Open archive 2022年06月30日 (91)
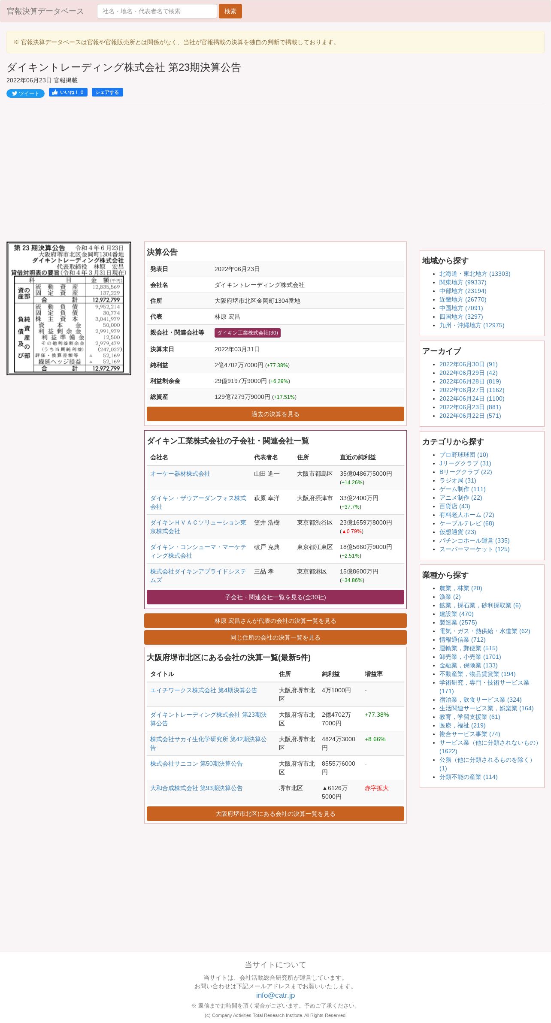The height and width of the screenshot is (1023, 551). [468, 364]
